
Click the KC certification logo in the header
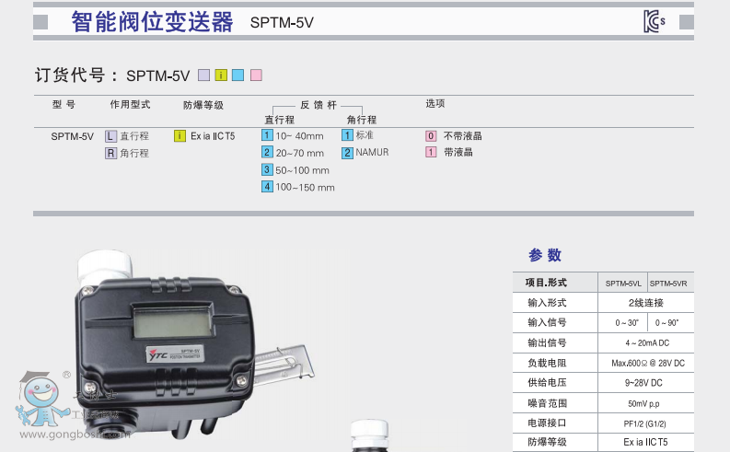(655, 21)
